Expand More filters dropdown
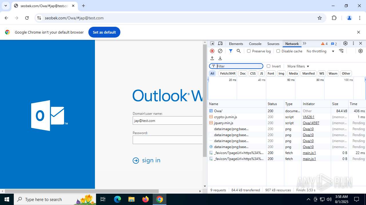This screenshot has width=366, height=205. tap(298, 66)
